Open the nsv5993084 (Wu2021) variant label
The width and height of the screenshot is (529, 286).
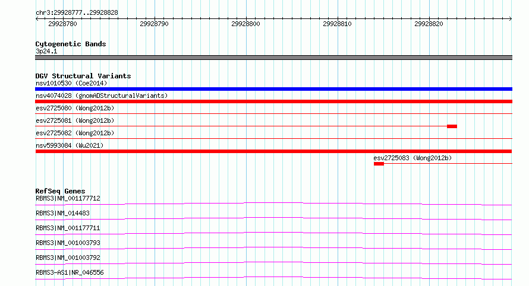click(x=70, y=145)
